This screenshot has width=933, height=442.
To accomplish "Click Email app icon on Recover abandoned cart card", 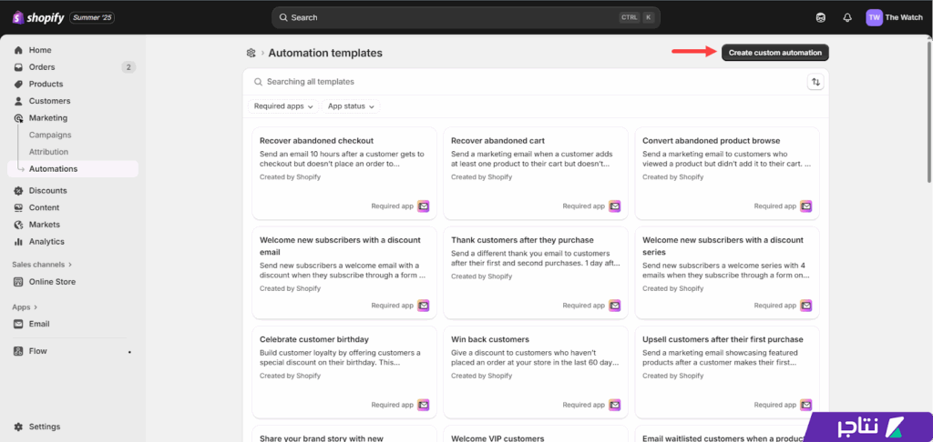I will pos(615,206).
